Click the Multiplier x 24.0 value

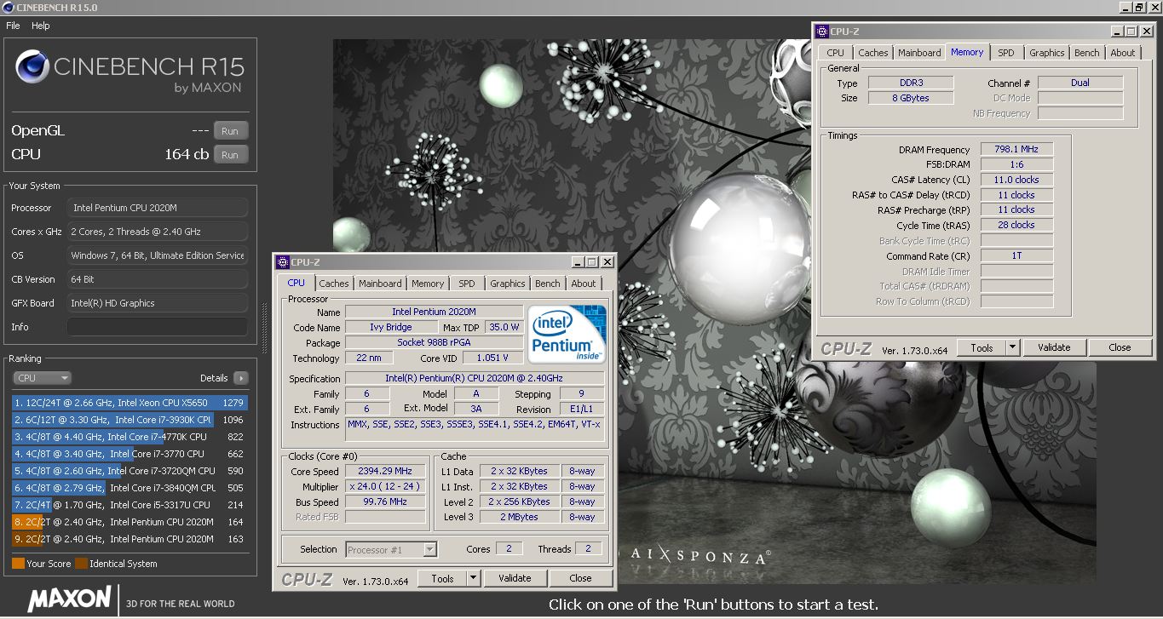tap(385, 487)
